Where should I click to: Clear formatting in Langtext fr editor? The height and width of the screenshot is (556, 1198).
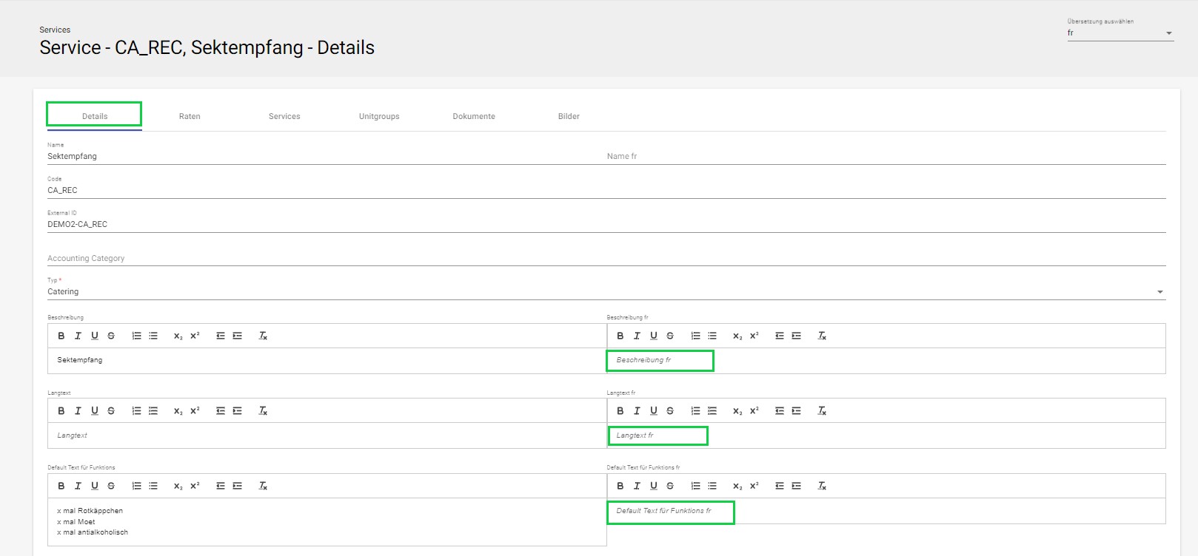pos(822,411)
